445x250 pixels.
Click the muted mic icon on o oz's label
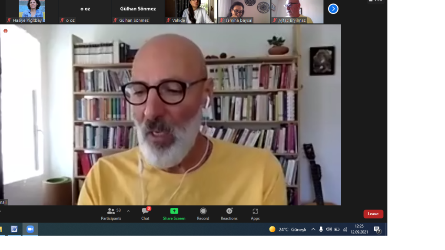tap(62, 20)
